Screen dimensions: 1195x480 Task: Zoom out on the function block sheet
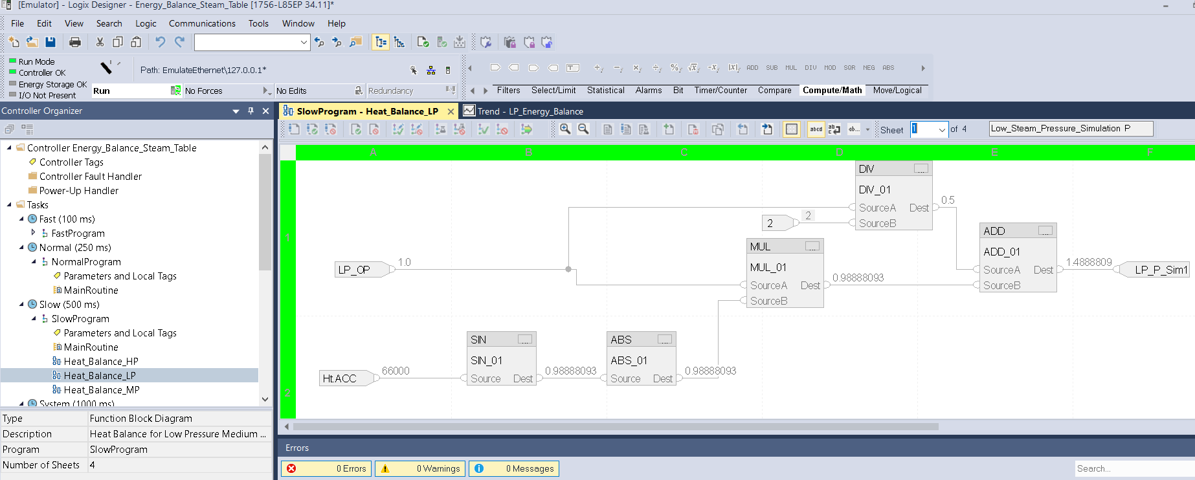pos(583,129)
